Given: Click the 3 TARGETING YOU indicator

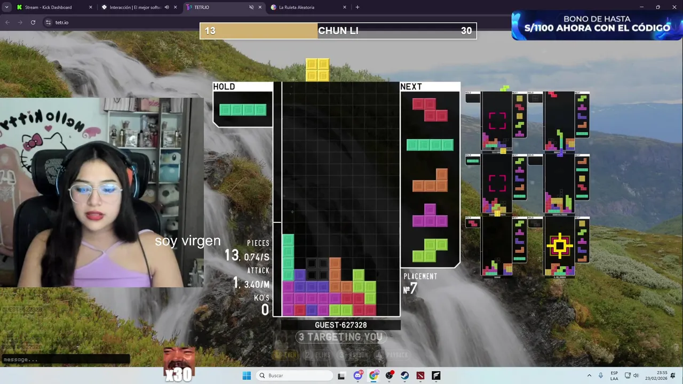Looking at the screenshot, I should (340, 337).
